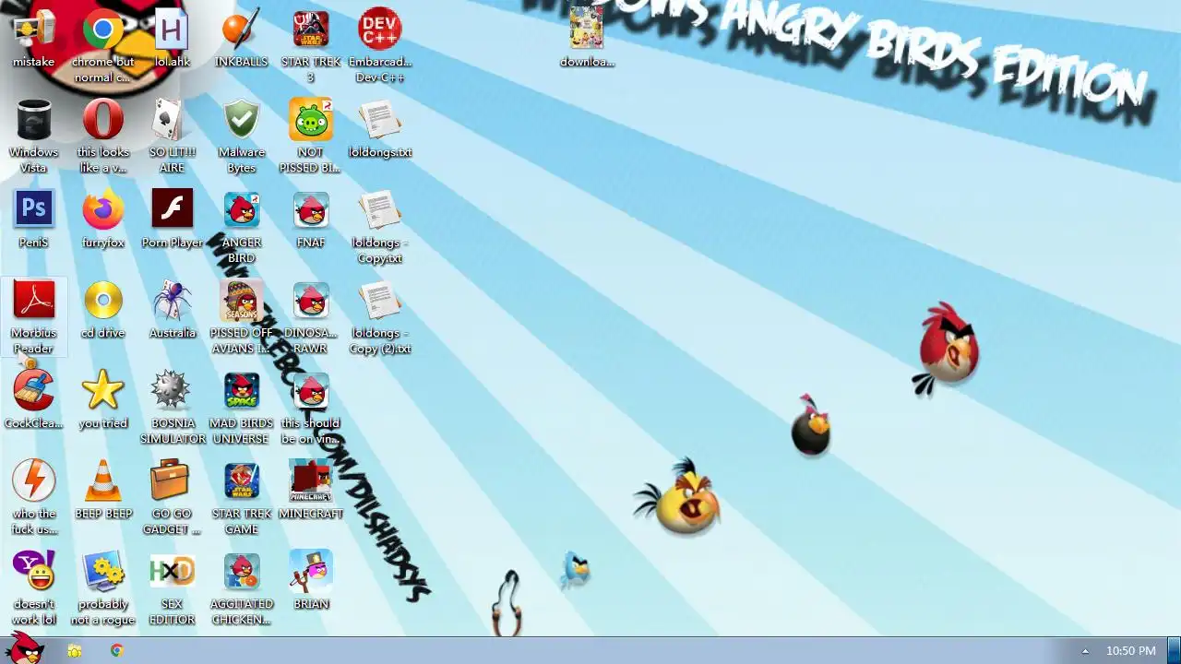Image resolution: width=1181 pixels, height=664 pixels.
Task: Launch the GO GO GADGET briefcase icon
Action: (x=172, y=498)
